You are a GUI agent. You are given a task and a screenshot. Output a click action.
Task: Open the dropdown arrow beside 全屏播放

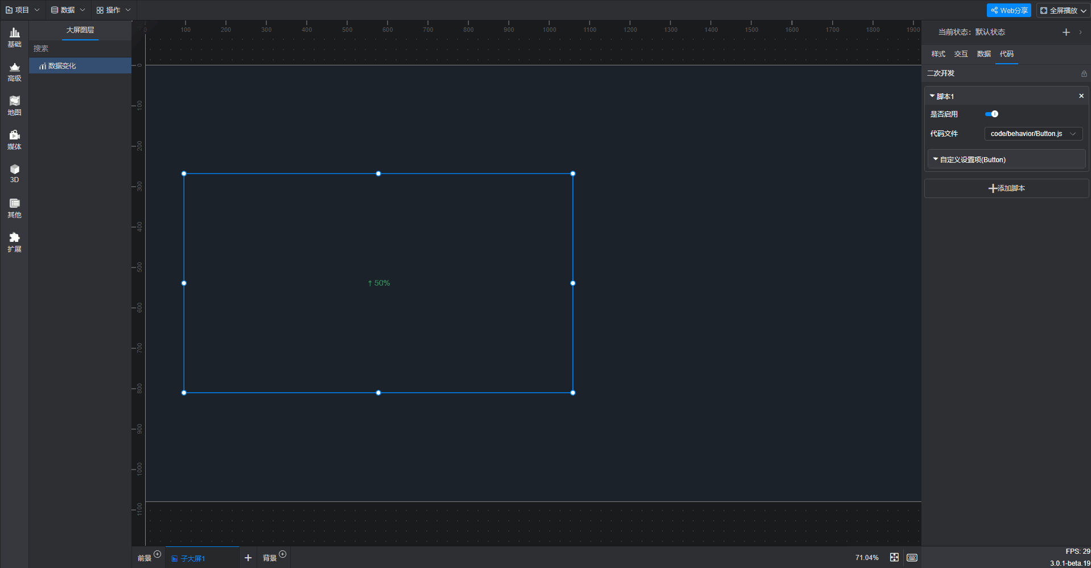click(1083, 10)
